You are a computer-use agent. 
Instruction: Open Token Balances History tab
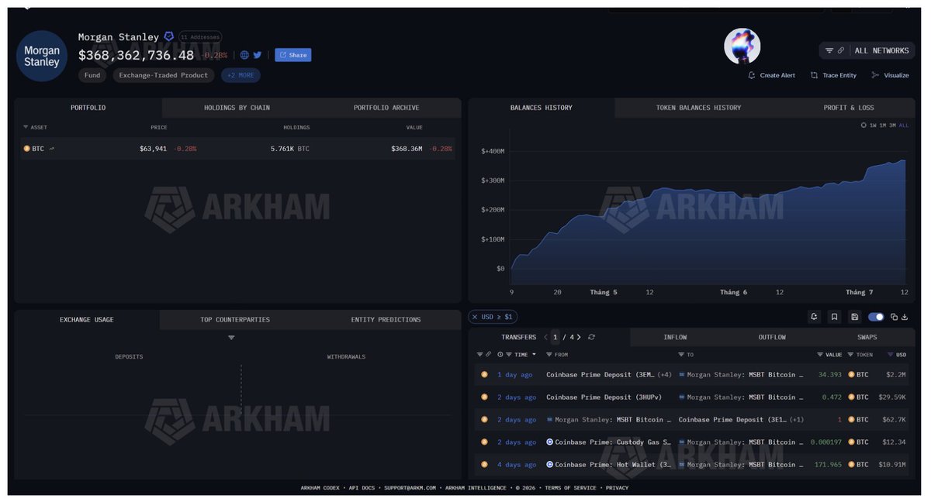pos(698,108)
